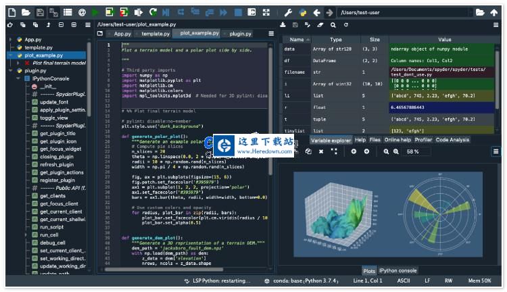Open the Code Analysis tab
Image resolution: width=507 pixels, height=292 pixels.
coord(452,140)
